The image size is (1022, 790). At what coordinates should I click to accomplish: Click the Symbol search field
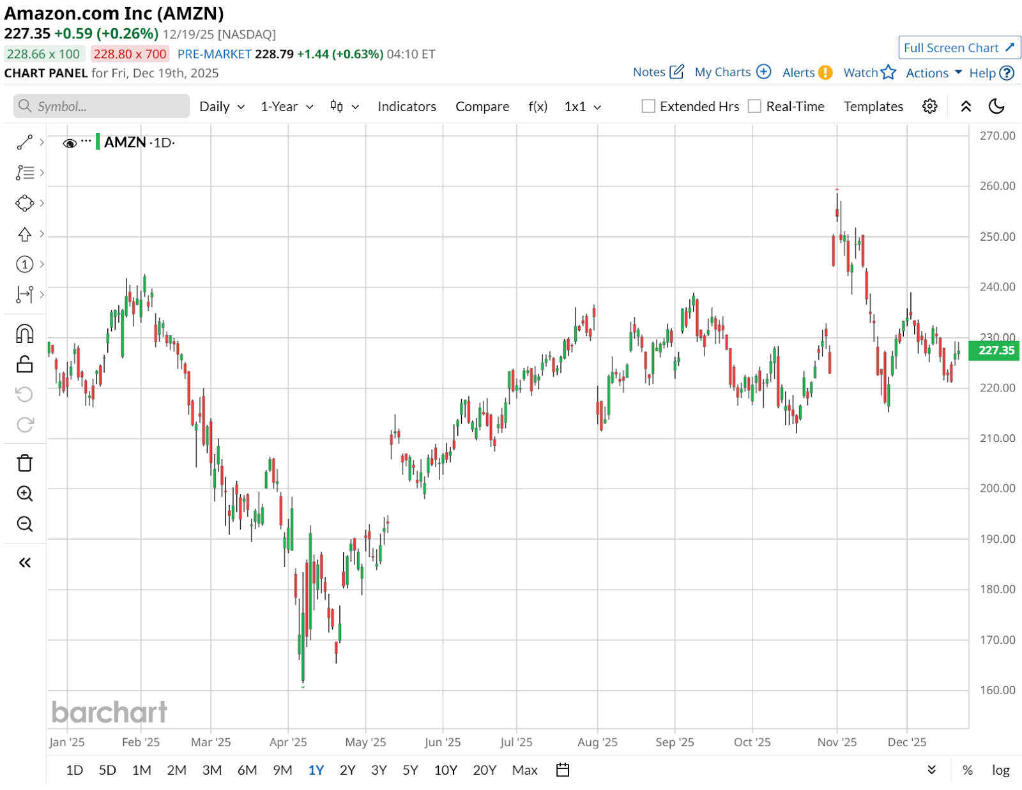tap(102, 106)
